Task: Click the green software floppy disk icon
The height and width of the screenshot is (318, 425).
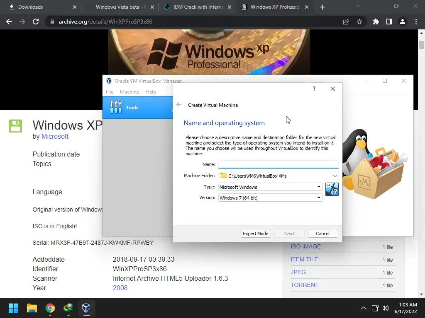Action: pos(15,126)
